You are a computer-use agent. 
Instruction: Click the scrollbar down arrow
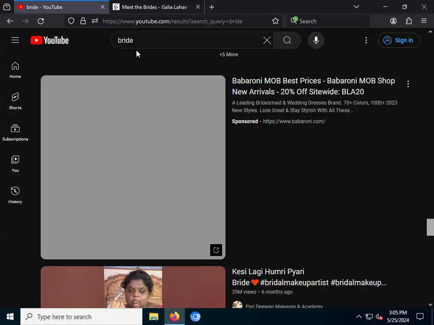pyautogui.click(x=430, y=305)
